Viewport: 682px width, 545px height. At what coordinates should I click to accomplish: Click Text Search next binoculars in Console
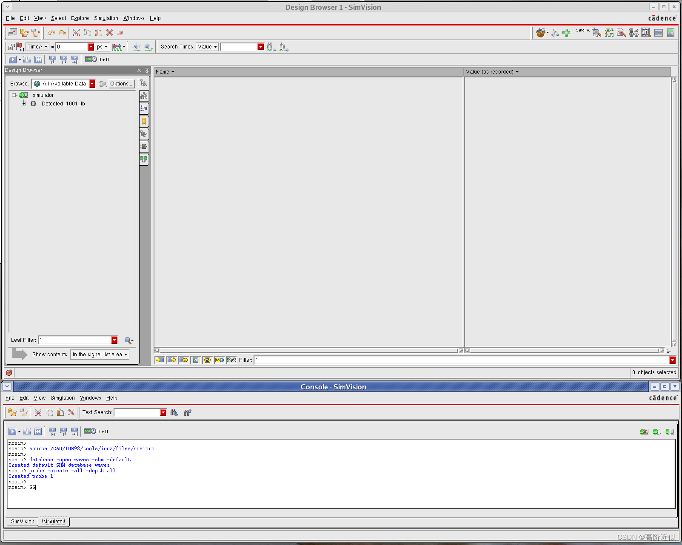coord(174,412)
